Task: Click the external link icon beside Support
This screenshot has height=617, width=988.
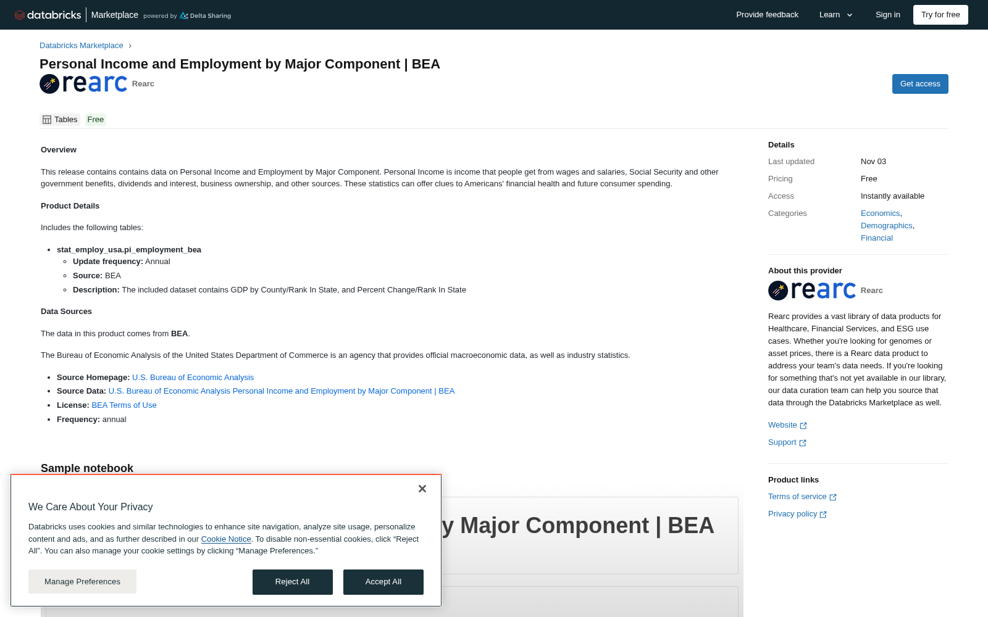Action: [803, 443]
